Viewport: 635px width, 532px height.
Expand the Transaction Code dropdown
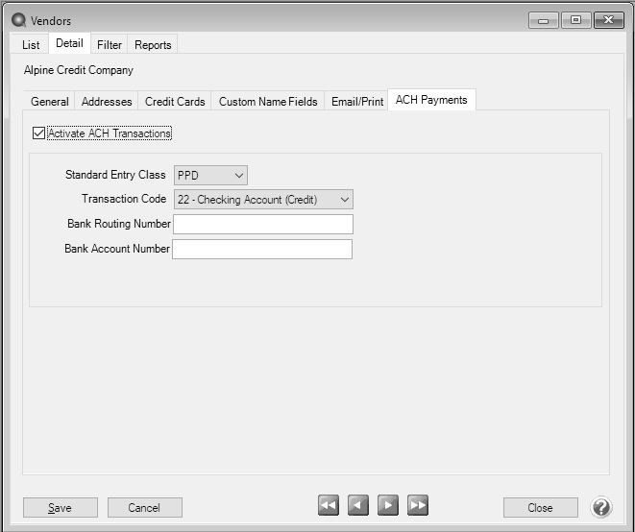tap(263, 200)
